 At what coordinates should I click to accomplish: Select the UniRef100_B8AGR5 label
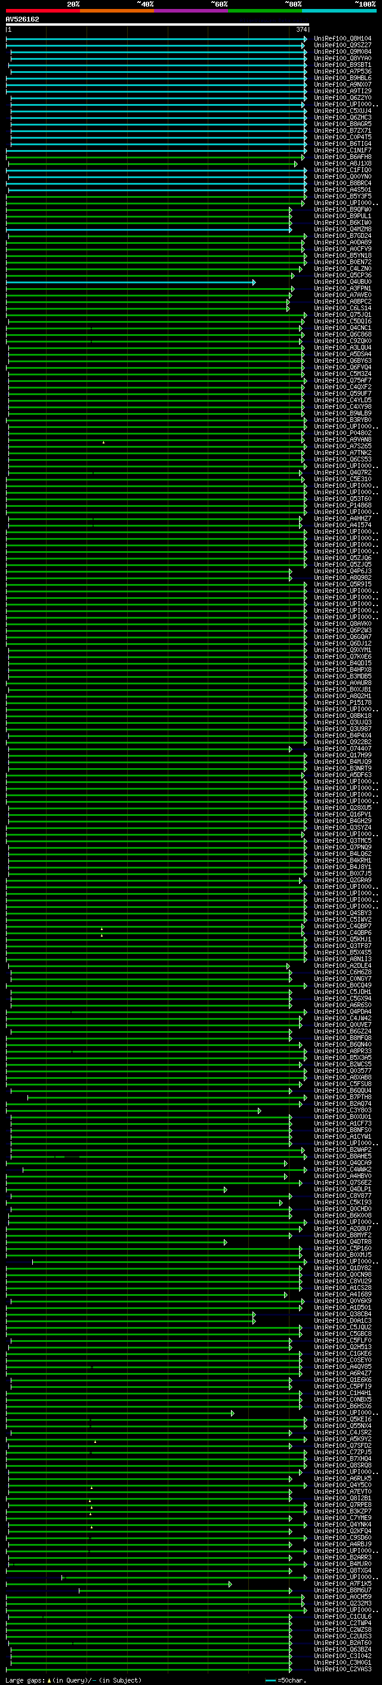(342, 124)
